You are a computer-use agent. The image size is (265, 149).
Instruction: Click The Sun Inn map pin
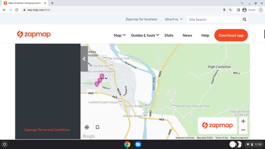coord(111,65)
